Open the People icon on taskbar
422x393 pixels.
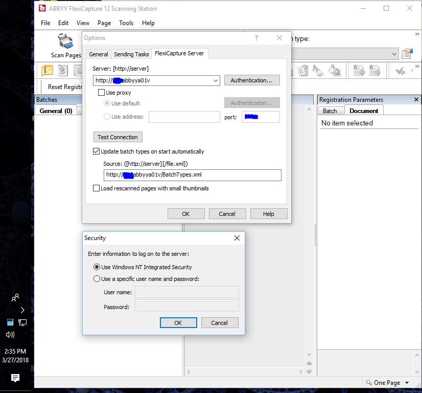(15, 297)
